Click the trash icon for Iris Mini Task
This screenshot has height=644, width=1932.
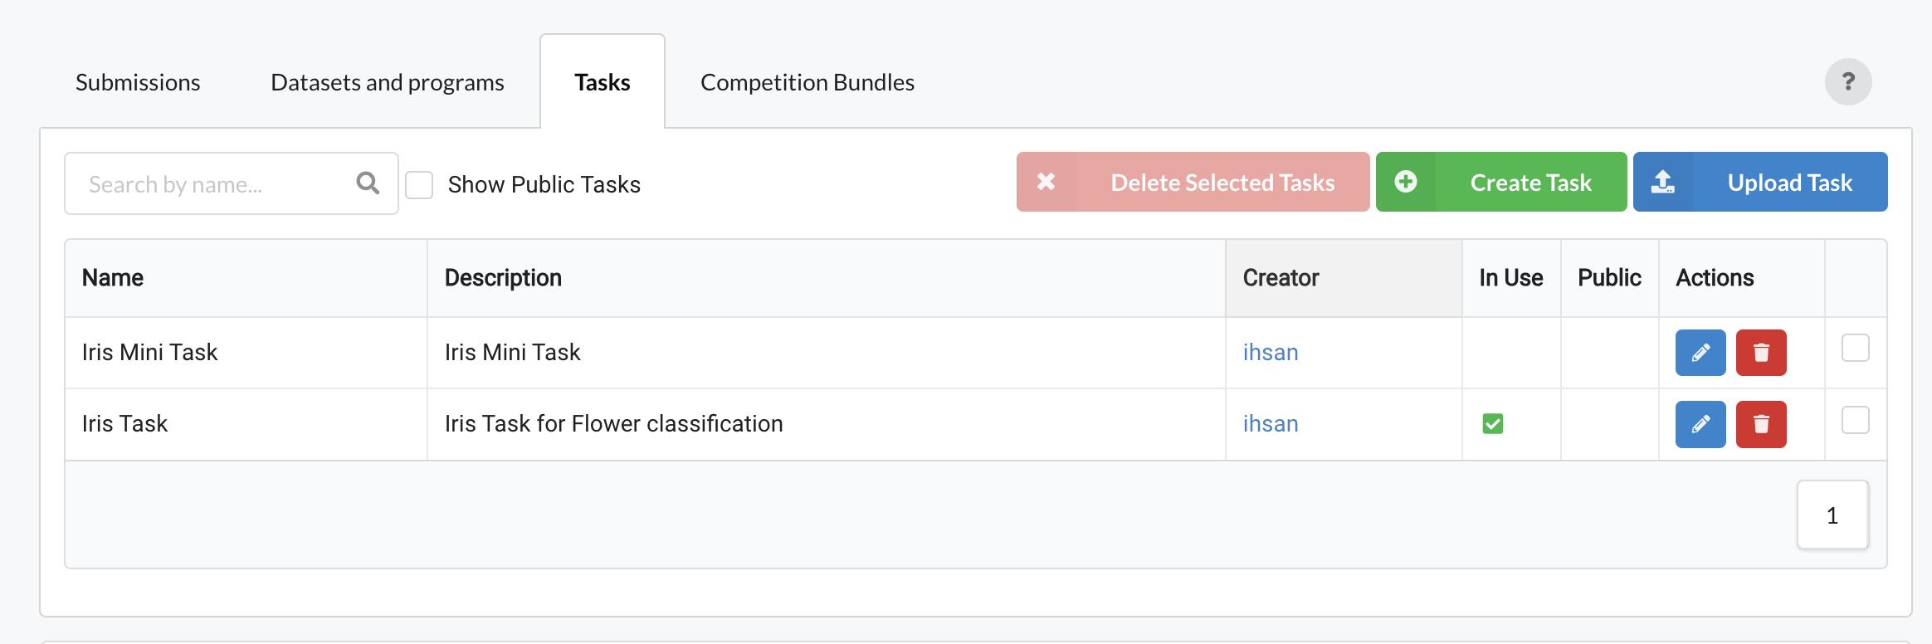1761,353
